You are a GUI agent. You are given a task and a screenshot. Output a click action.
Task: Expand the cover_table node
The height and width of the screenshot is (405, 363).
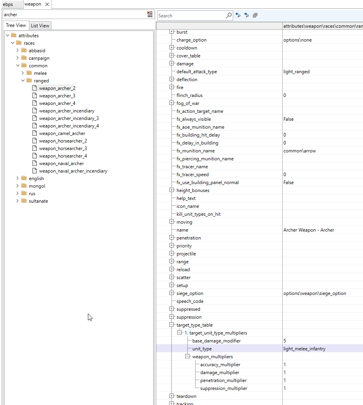172,55
